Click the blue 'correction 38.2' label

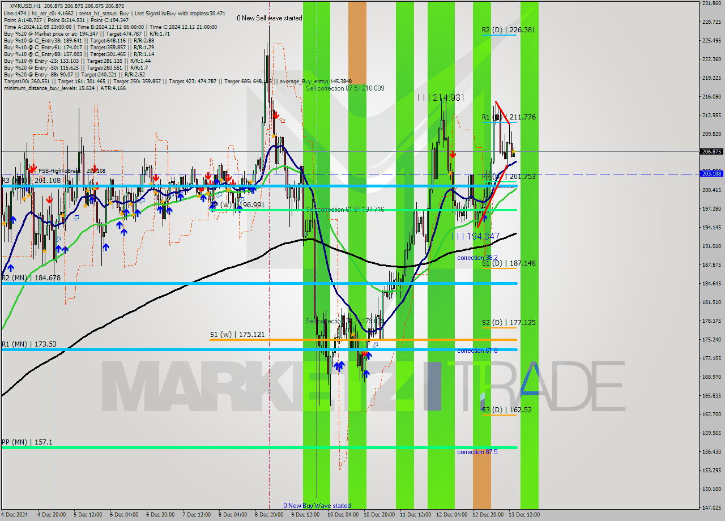point(477,258)
